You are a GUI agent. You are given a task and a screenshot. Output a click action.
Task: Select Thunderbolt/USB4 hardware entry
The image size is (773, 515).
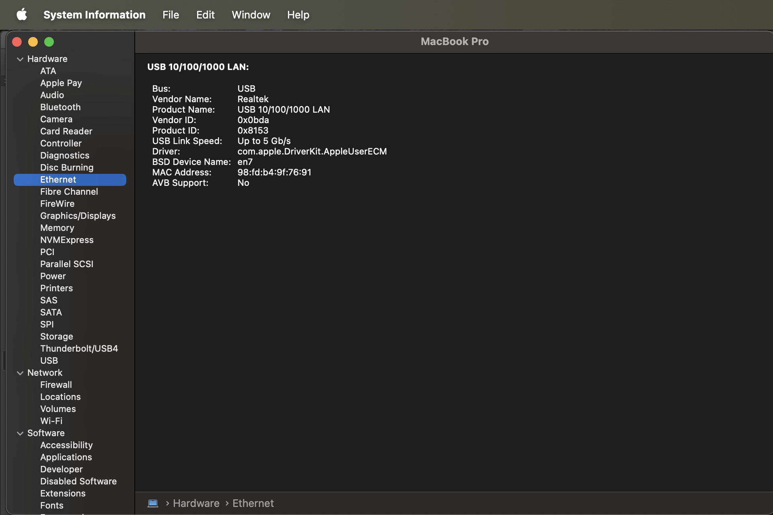tap(79, 348)
